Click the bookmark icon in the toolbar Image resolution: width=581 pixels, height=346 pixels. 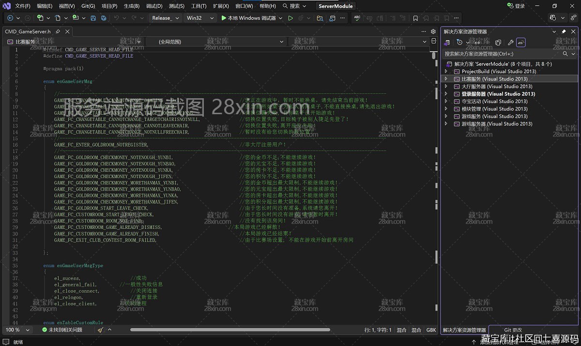[415, 18]
